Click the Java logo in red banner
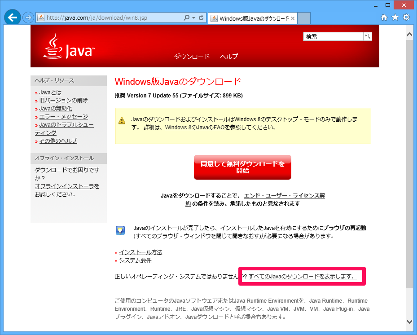Screen dimensions: 417x335 tap(70, 47)
